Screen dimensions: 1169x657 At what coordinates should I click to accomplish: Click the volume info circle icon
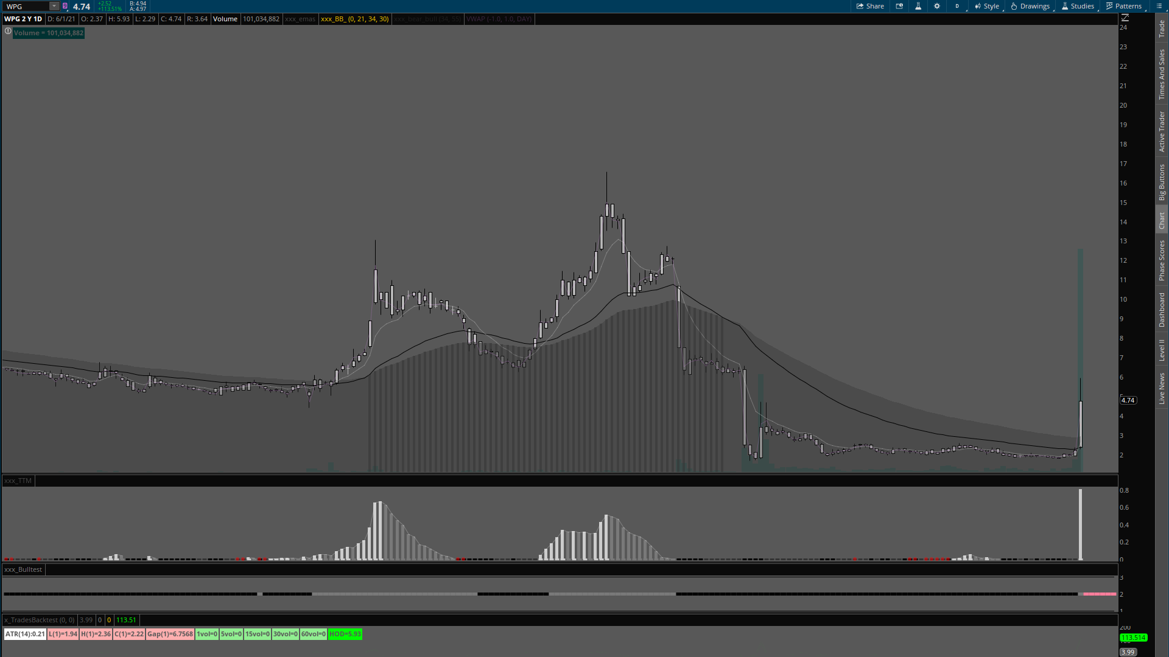pos(8,31)
